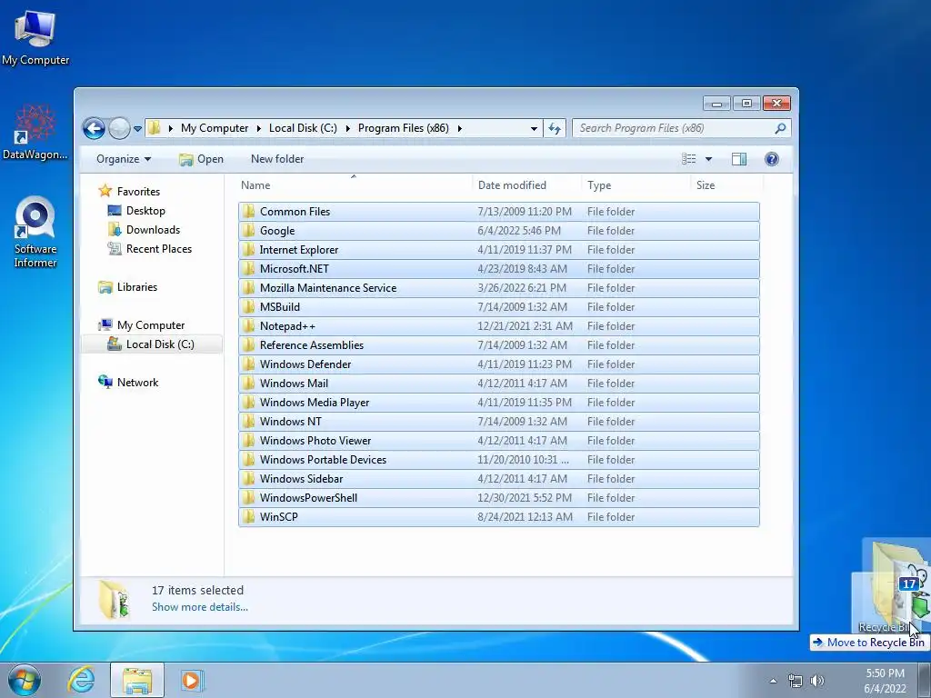Image resolution: width=931 pixels, height=698 pixels.
Task: Click the New folder button
Action: click(x=277, y=159)
